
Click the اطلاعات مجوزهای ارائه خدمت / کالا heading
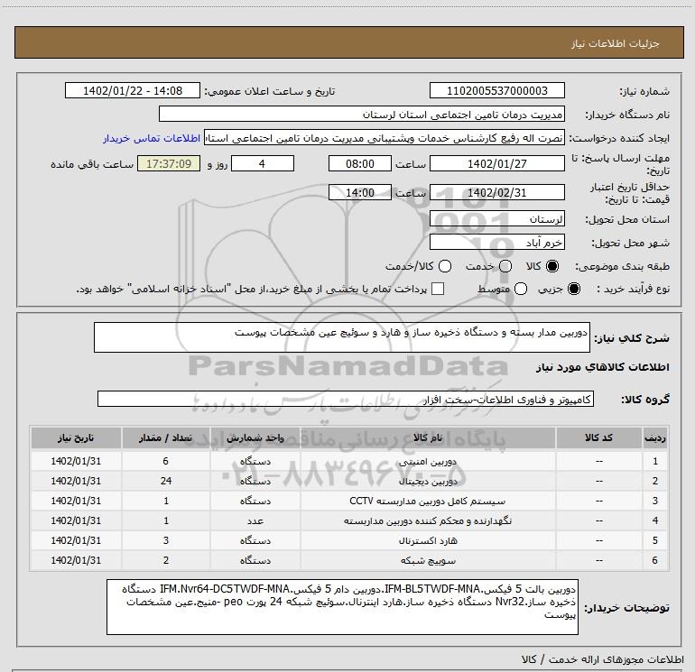coord(602,659)
